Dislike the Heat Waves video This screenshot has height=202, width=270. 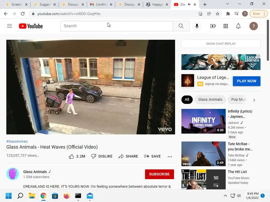[102, 156]
